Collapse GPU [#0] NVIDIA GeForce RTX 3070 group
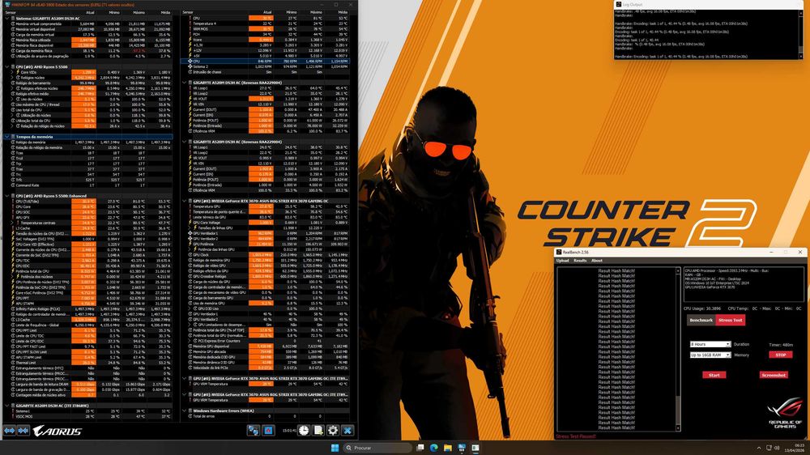This screenshot has height=455, width=810. click(x=185, y=201)
